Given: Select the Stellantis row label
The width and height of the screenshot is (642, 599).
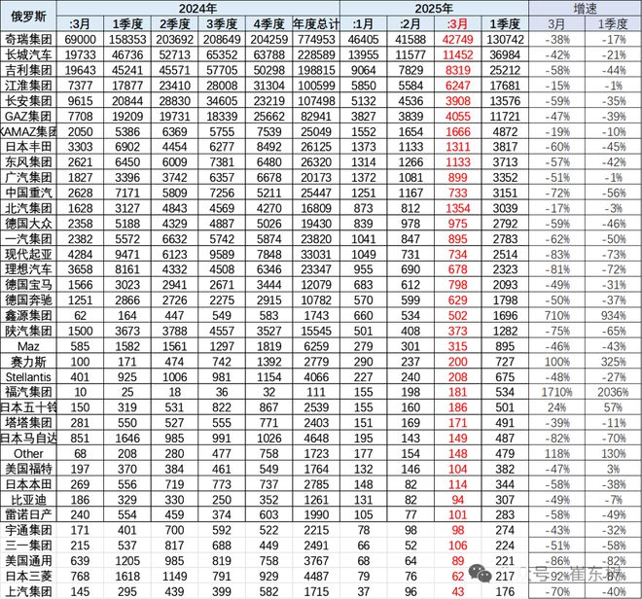Looking at the screenshot, I should 28,377.
